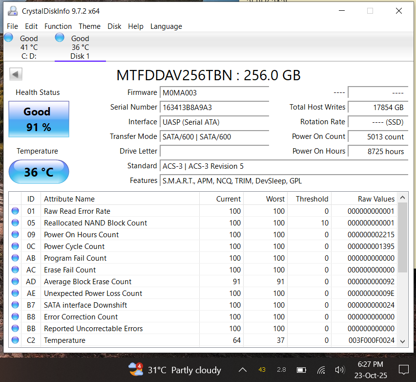Click the 36 °C temperature button
416x382 pixels.
tap(39, 172)
